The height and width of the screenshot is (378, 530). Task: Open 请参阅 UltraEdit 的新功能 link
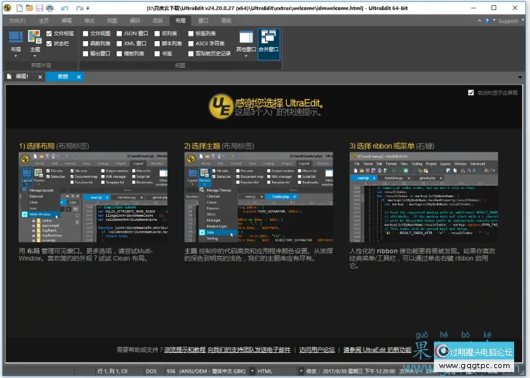[x=377, y=349]
